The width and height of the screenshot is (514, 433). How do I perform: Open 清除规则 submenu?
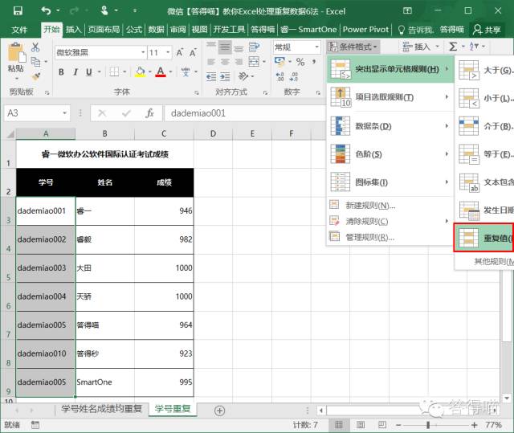point(390,221)
